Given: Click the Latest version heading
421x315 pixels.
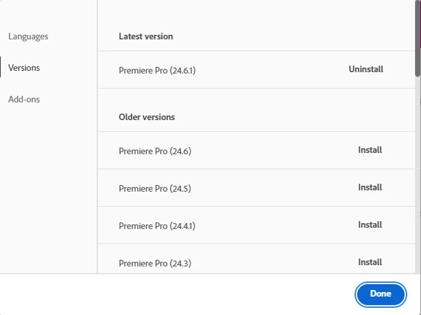Looking at the screenshot, I should (x=145, y=36).
